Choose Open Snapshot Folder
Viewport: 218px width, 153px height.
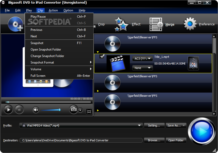click(x=59, y=50)
